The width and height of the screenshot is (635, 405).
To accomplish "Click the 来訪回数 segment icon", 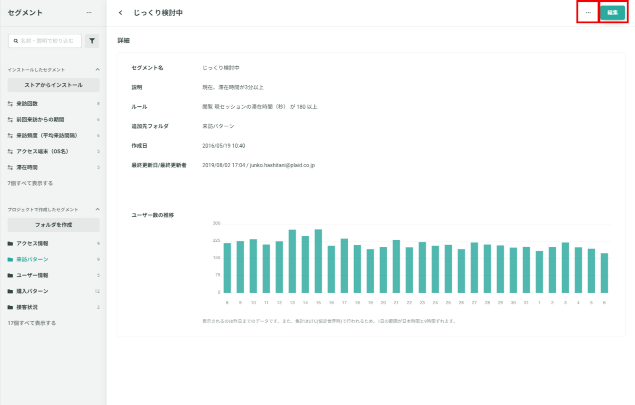I will coord(10,104).
